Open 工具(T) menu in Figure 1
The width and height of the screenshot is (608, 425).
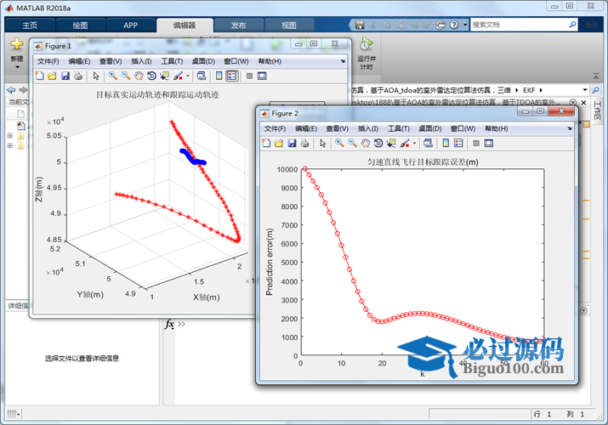(x=172, y=61)
